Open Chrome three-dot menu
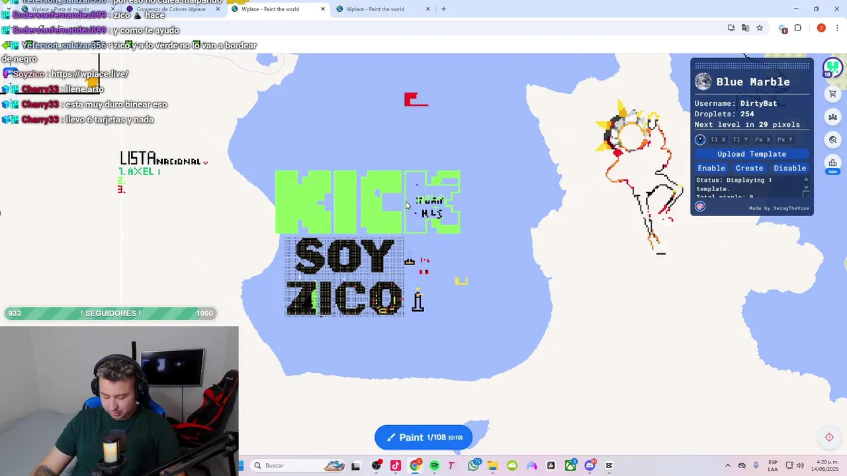The image size is (847, 476). [x=837, y=28]
